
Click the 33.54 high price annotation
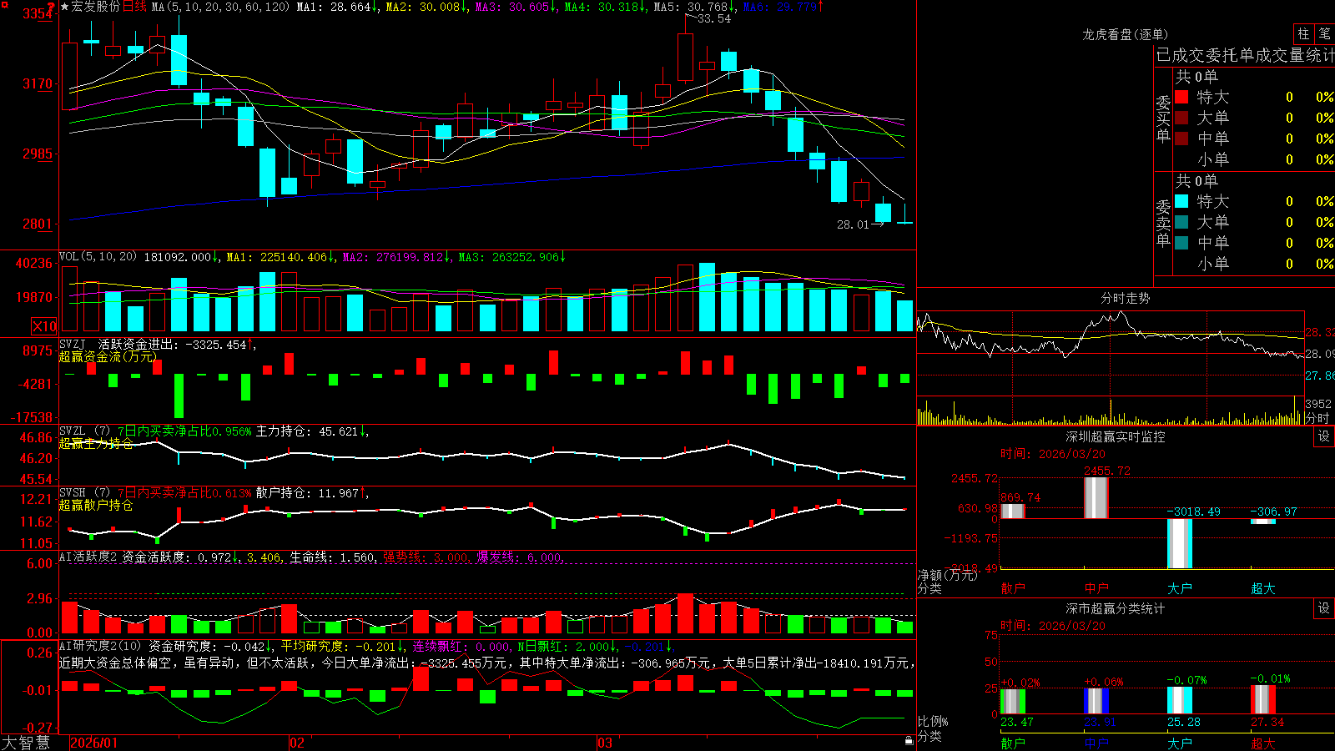713,18
